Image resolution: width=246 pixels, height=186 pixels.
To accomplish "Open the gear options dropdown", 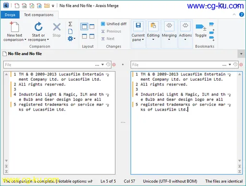I will coord(71,38).
